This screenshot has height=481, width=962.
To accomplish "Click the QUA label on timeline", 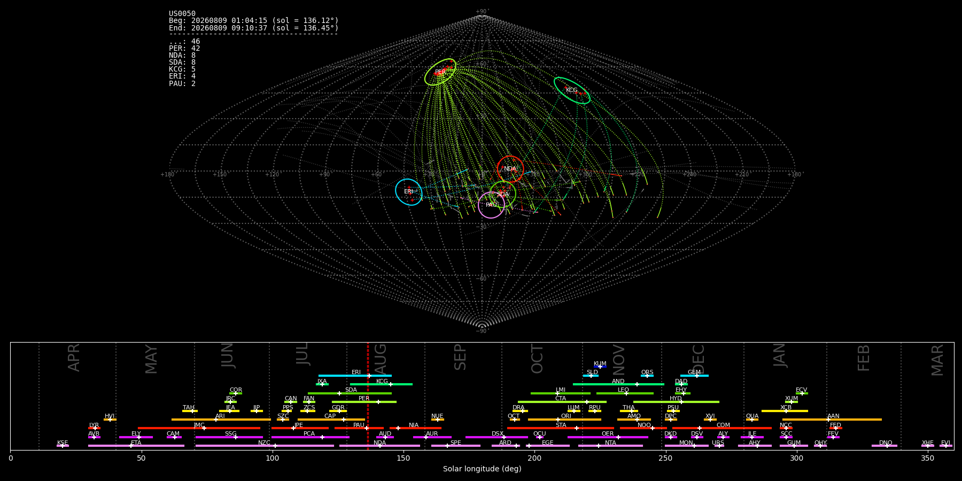I will [752, 416].
